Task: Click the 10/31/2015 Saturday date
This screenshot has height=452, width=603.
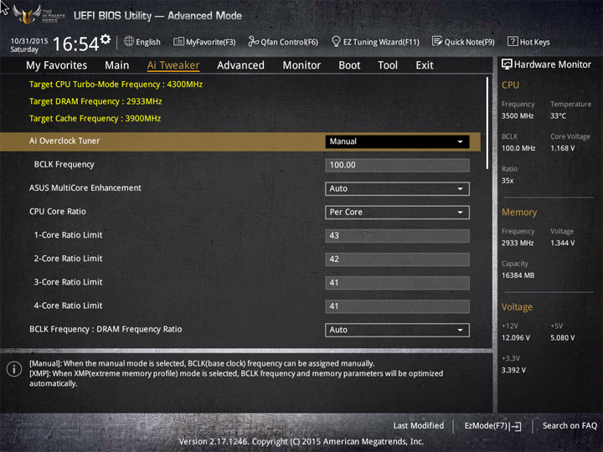Action: [x=28, y=45]
